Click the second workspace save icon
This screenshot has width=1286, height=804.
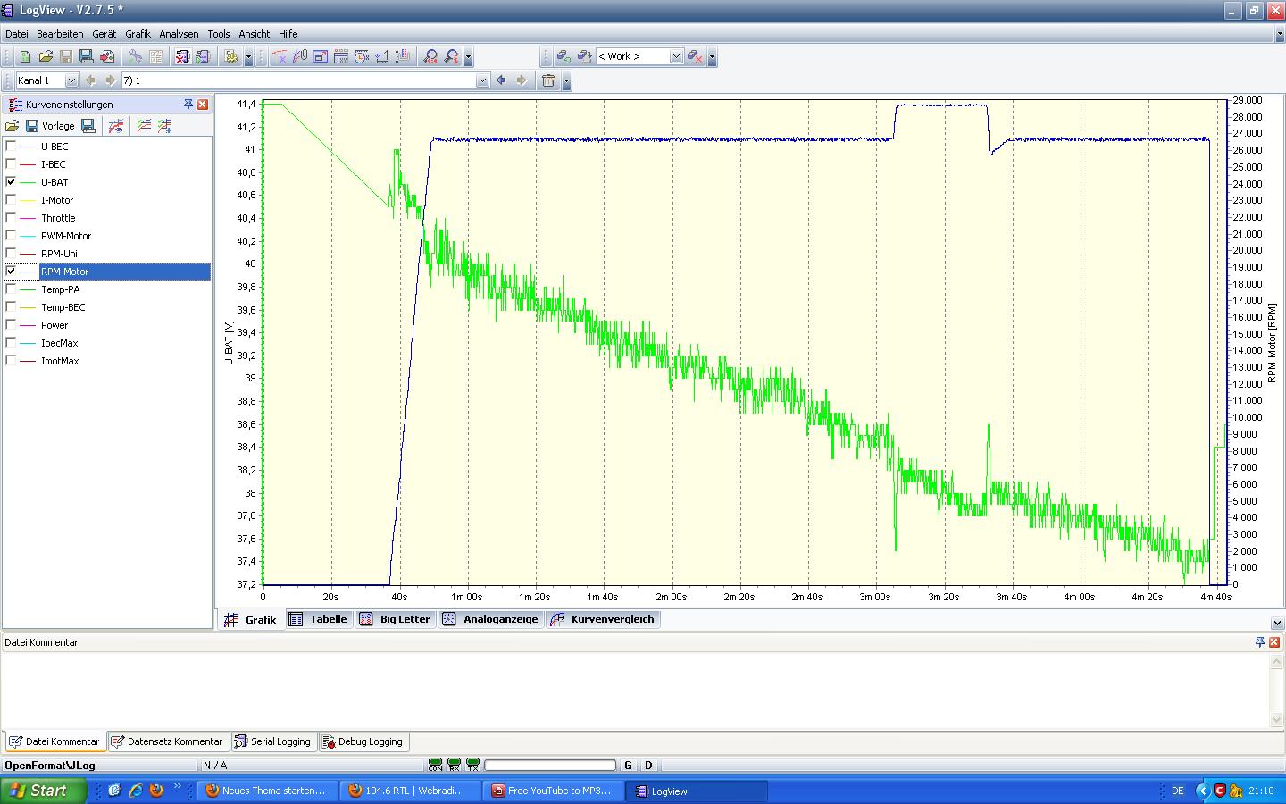click(584, 56)
